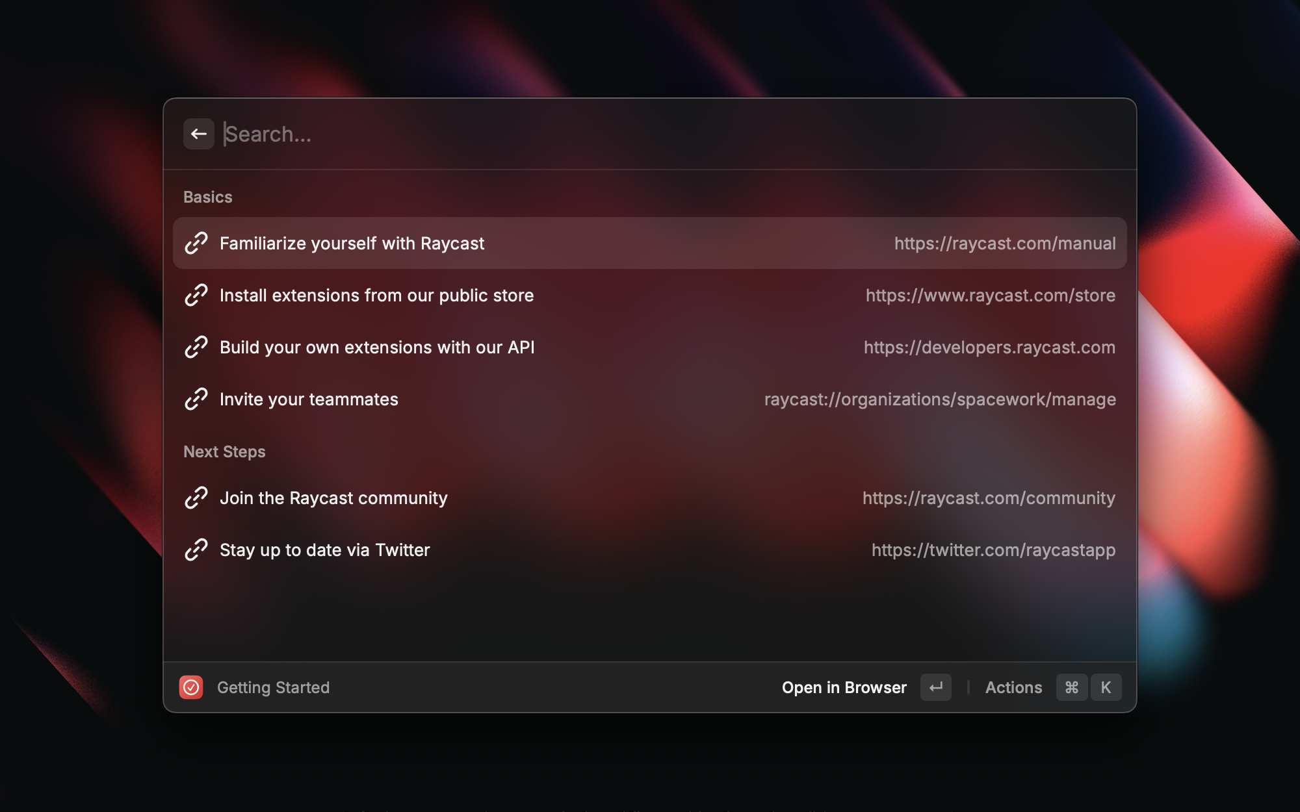The height and width of the screenshot is (812, 1300).
Task: Click the red Getting Started checkmark icon
Action: pos(191,687)
